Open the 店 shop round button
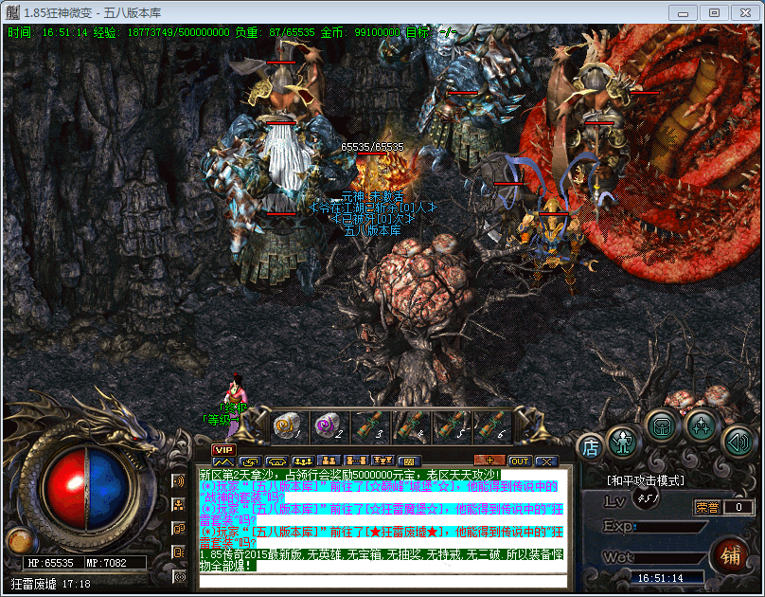765x597 pixels. pos(591,444)
